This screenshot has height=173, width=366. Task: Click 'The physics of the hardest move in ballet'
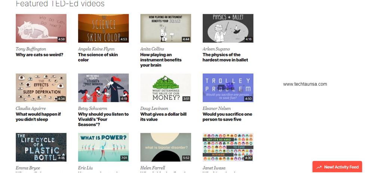(x=225, y=57)
